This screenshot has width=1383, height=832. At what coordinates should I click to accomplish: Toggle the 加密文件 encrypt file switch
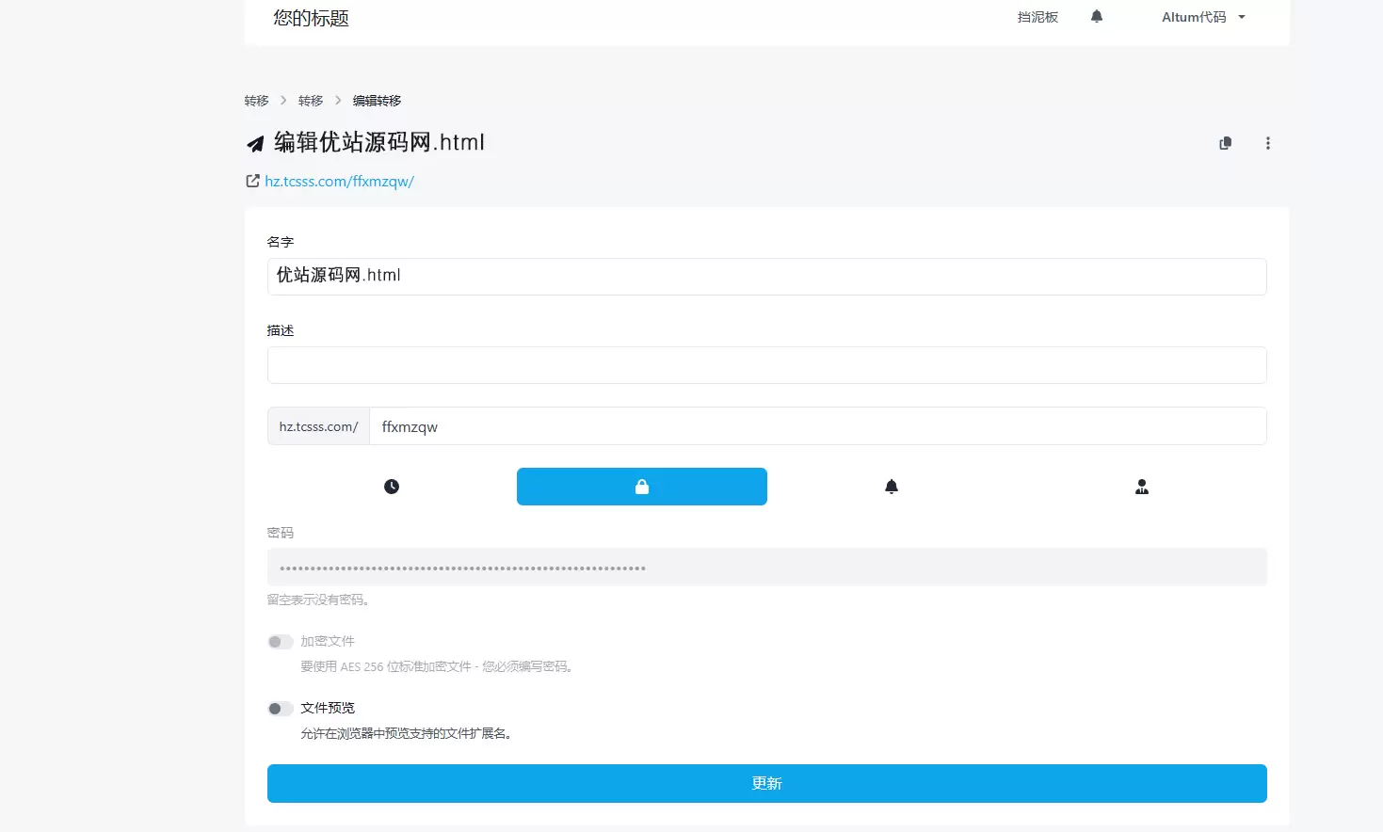280,642
